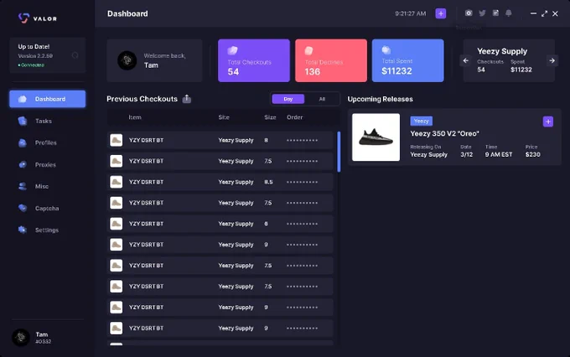Image resolution: width=570 pixels, height=357 pixels.
Task: Click the Yeezy 350 V2 Oreo shoe thumbnail
Action: (x=376, y=137)
